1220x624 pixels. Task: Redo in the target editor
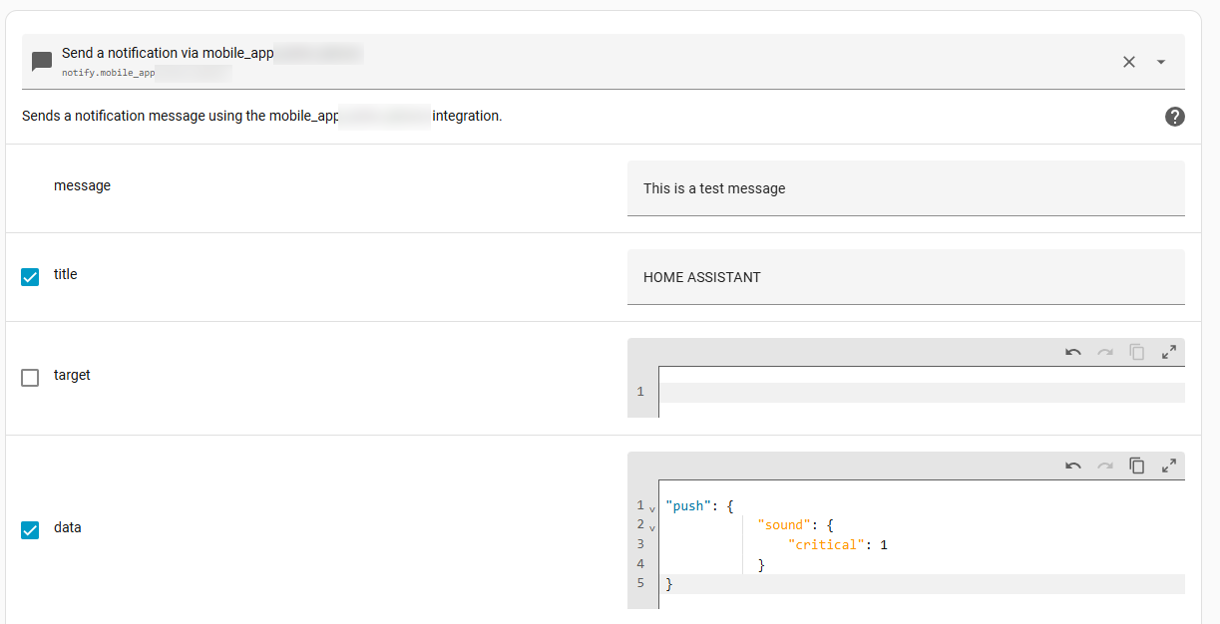(x=1105, y=352)
